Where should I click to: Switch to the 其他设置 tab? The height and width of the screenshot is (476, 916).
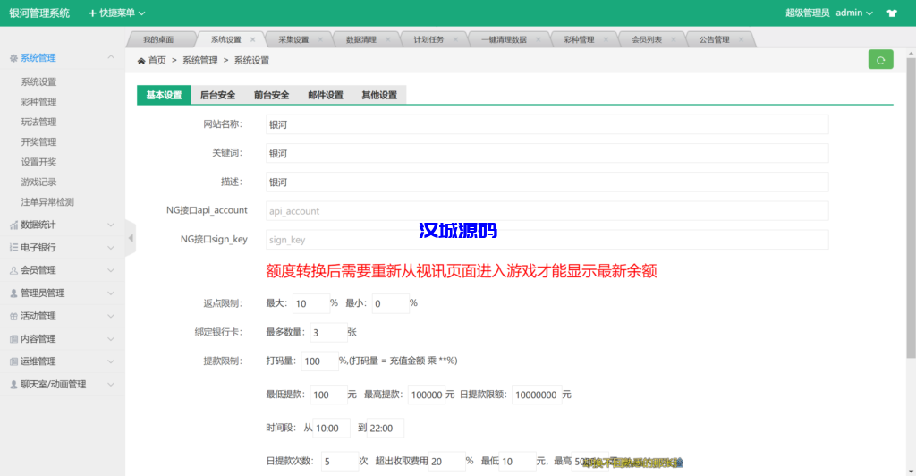379,95
